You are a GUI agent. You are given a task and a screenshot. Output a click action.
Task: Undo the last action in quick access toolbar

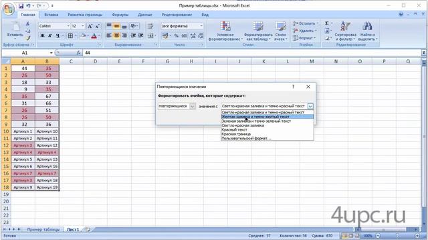[28, 6]
